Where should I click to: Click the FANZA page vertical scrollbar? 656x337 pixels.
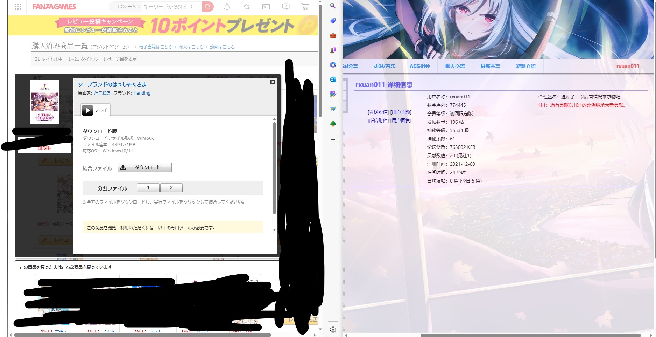coord(320,61)
